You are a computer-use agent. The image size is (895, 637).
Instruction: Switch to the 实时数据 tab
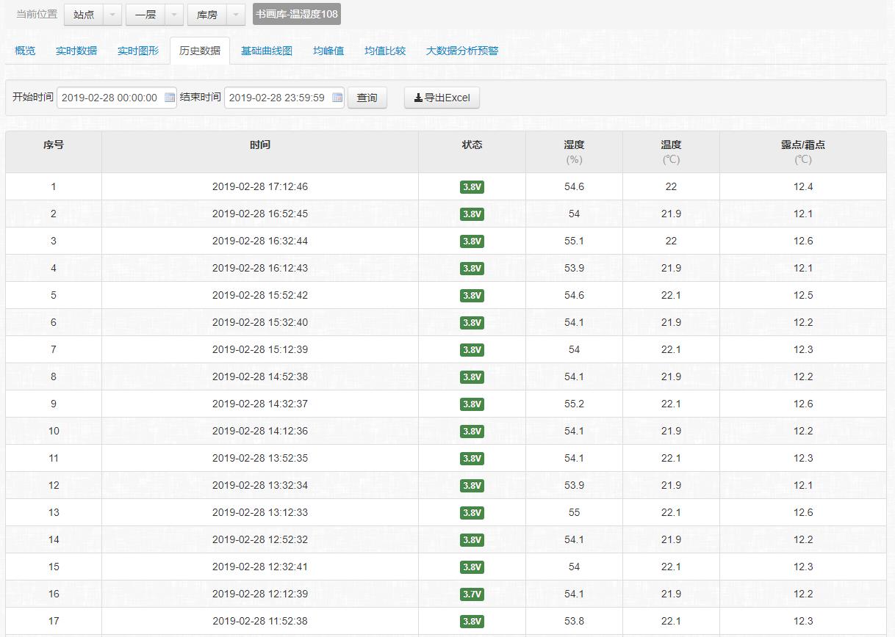point(76,51)
